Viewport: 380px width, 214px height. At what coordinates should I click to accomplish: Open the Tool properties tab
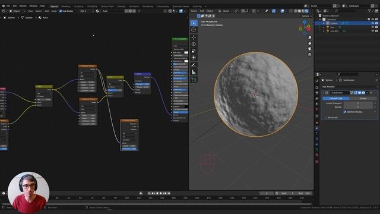point(316,81)
